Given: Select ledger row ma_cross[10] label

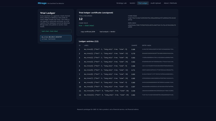Looking at the screenshot, I should tap(106, 91).
